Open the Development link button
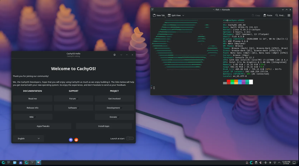 (x=114, y=108)
